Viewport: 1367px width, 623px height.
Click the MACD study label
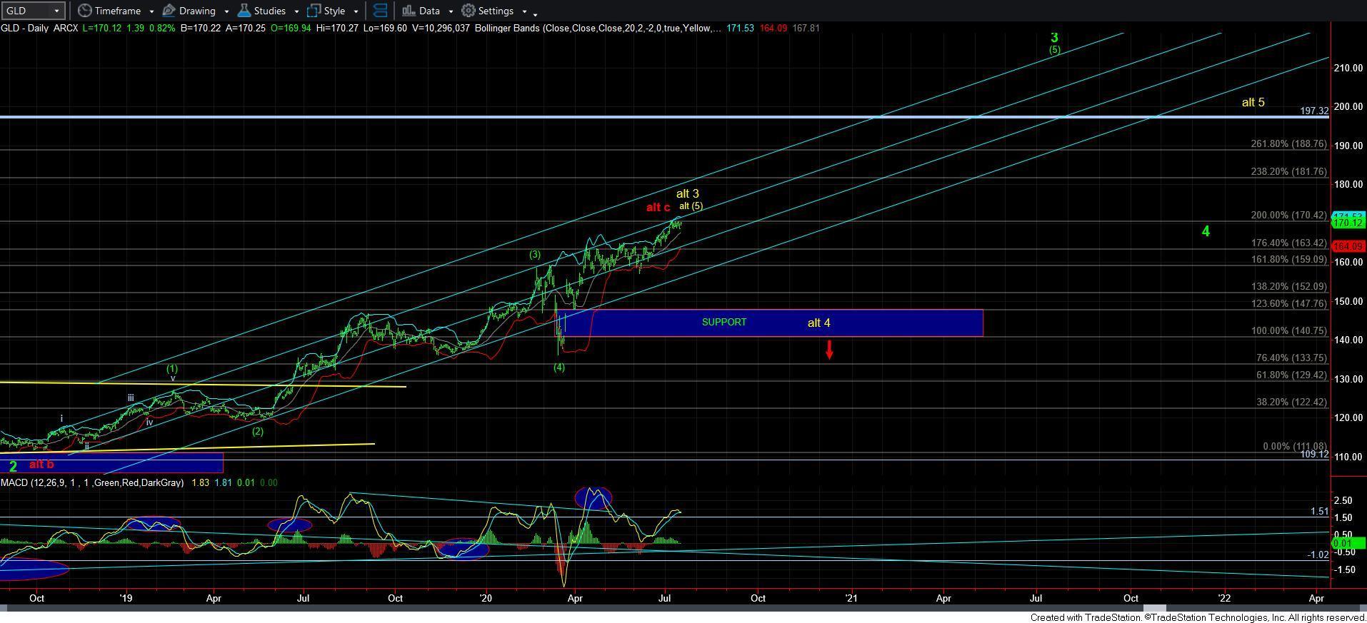[92, 483]
